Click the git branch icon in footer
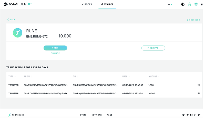 coord(195,115)
